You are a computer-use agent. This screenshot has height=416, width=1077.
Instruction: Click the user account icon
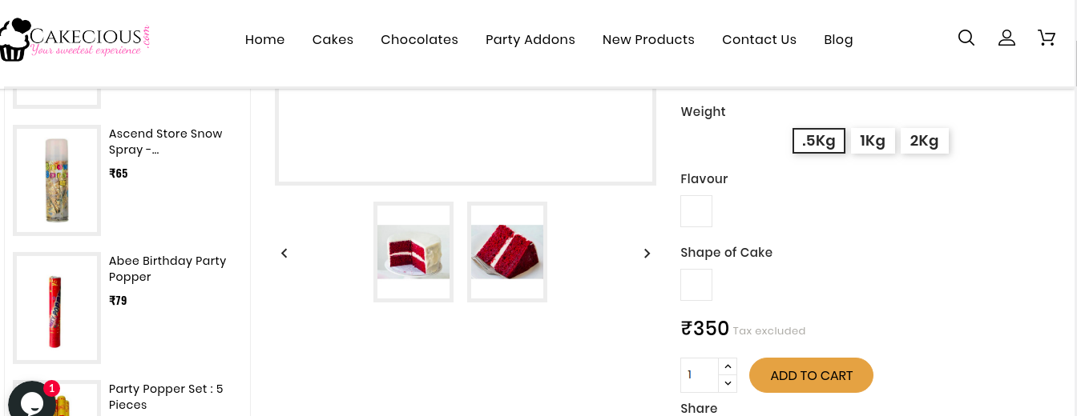point(1006,38)
